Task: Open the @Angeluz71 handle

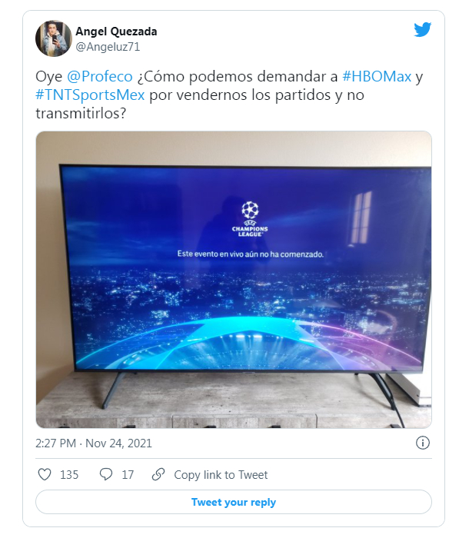Action: click(x=108, y=47)
